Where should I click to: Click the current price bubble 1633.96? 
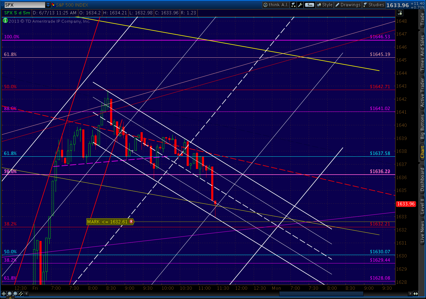point(406,204)
